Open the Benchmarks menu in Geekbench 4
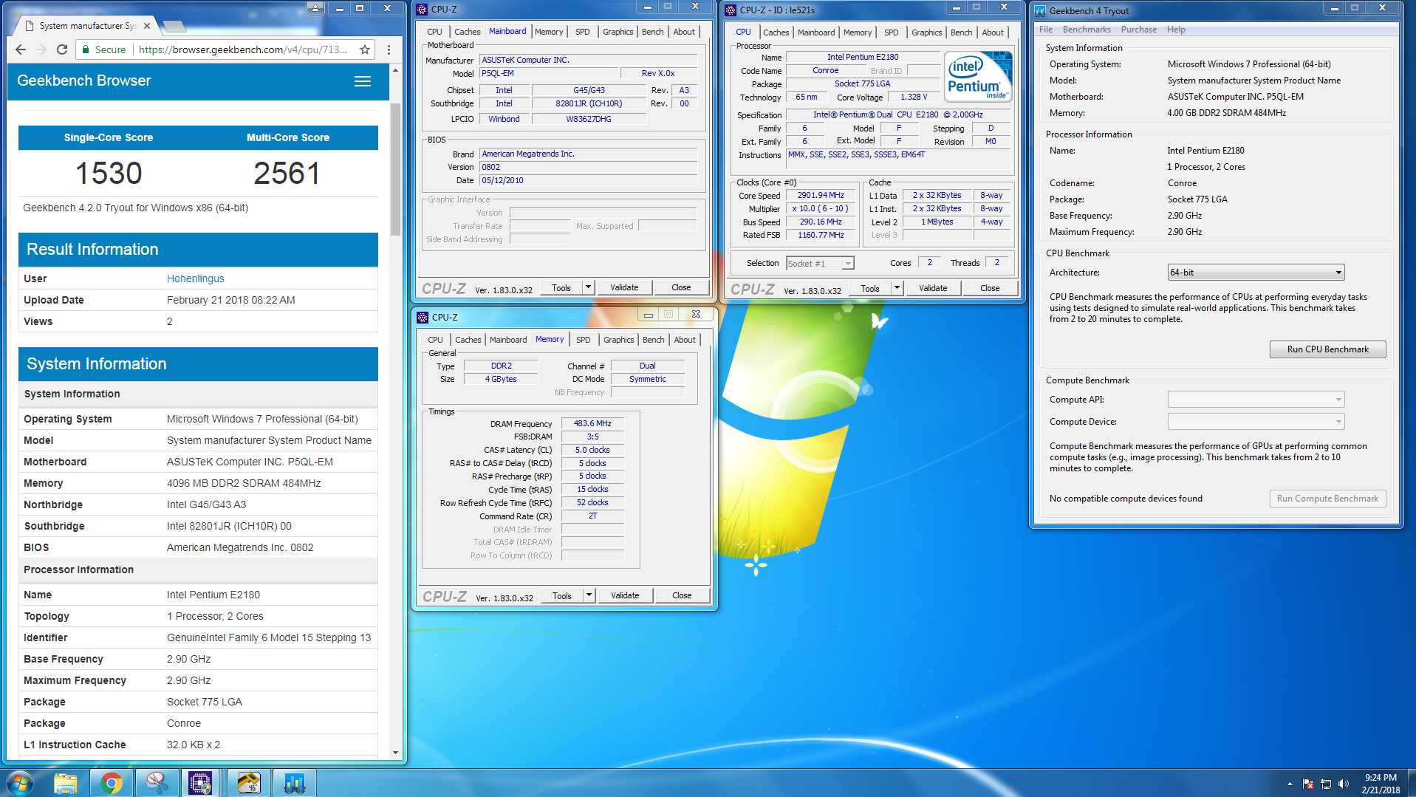The width and height of the screenshot is (1416, 797). [1087, 30]
